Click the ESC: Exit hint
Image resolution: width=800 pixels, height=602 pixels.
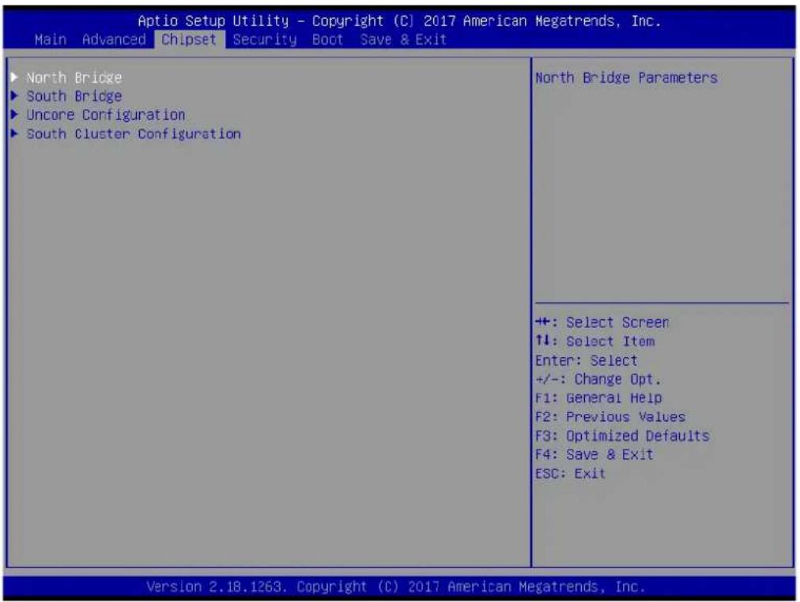tap(570, 474)
